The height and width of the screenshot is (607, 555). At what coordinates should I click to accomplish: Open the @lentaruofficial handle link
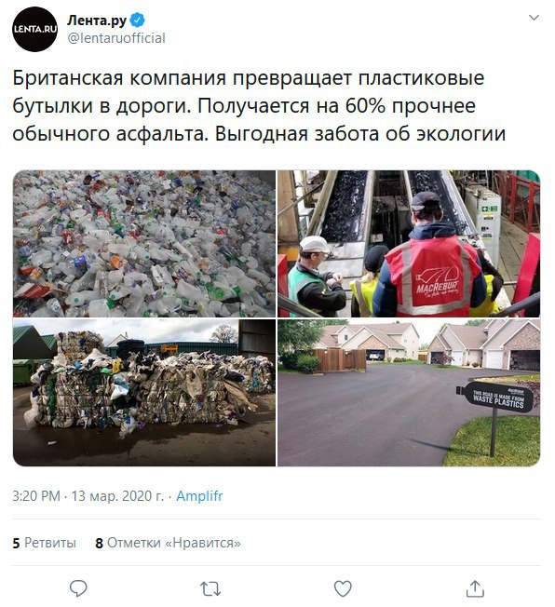click(116, 38)
